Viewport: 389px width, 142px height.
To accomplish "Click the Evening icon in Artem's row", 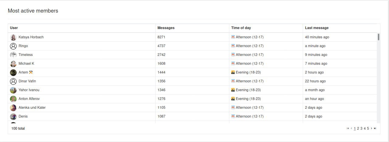I will coord(233,72).
